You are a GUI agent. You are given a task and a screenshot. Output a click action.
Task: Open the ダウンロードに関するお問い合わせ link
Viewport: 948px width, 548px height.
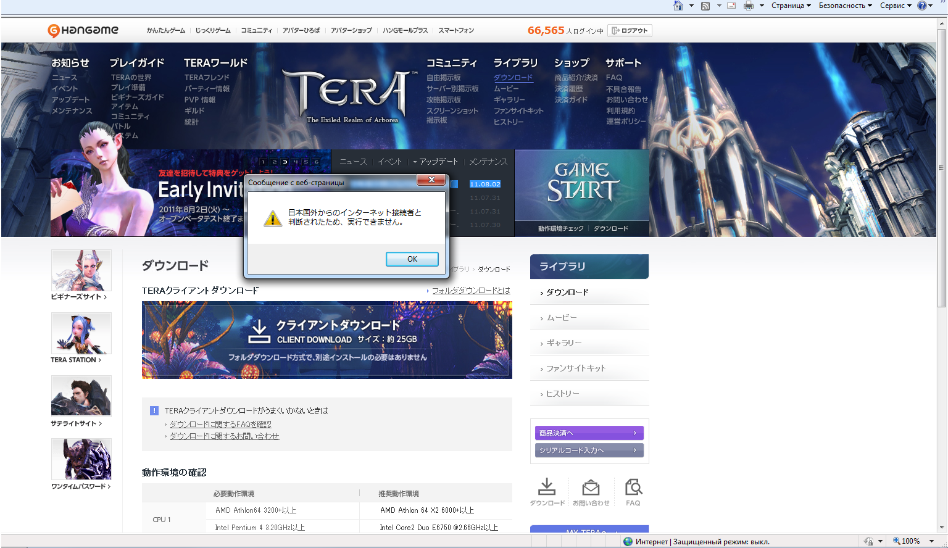224,436
